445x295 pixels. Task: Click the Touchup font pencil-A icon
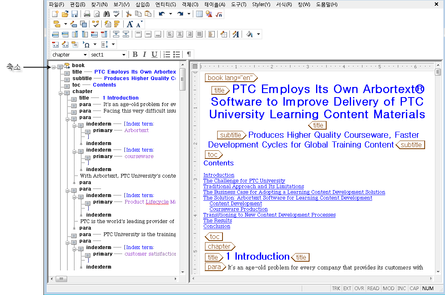click(x=236, y=34)
